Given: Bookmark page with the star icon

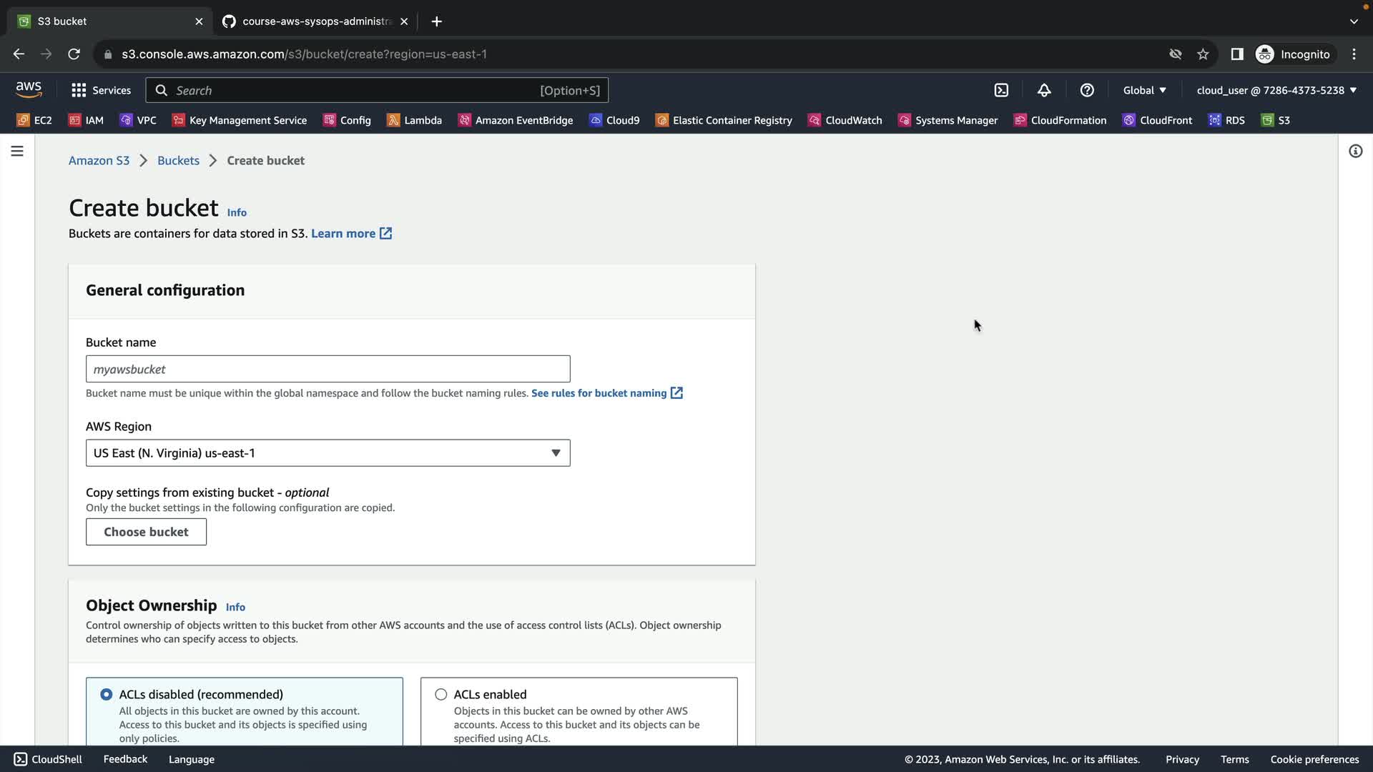Looking at the screenshot, I should (1203, 54).
